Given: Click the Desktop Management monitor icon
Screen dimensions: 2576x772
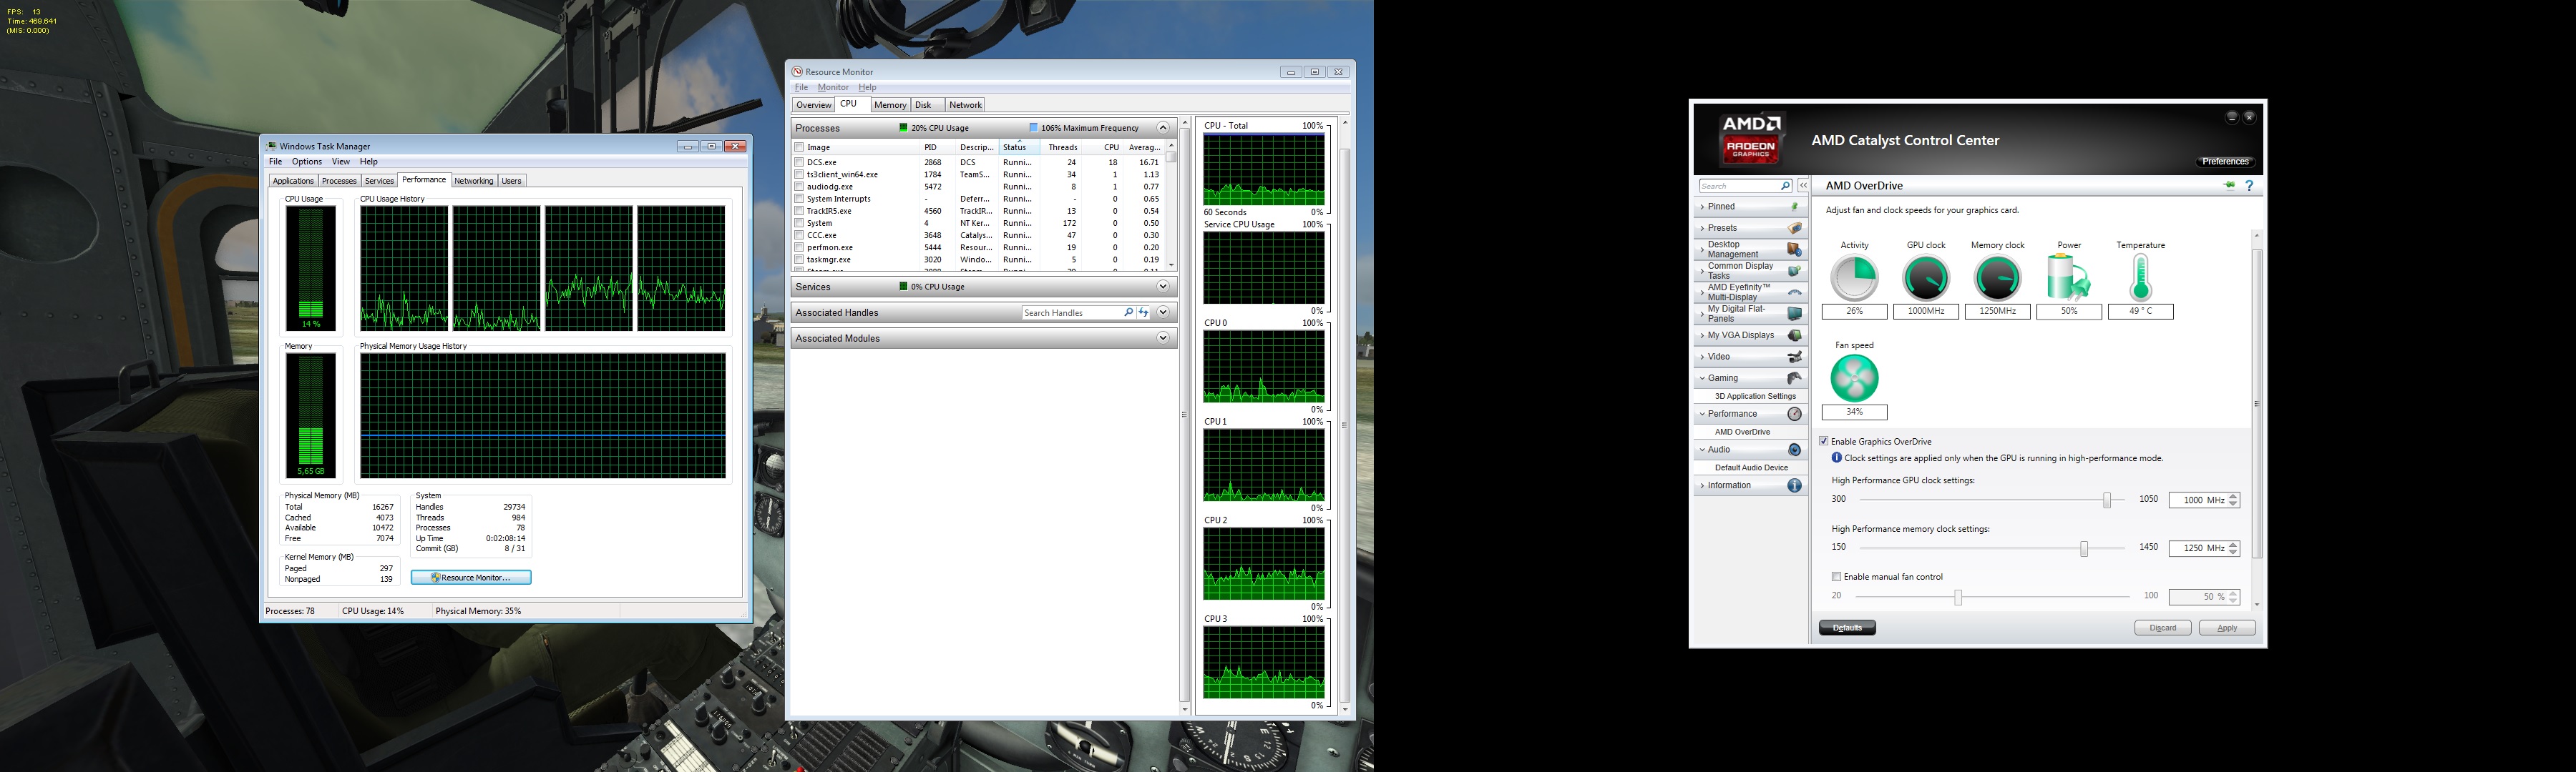Looking at the screenshot, I should pos(1794,249).
